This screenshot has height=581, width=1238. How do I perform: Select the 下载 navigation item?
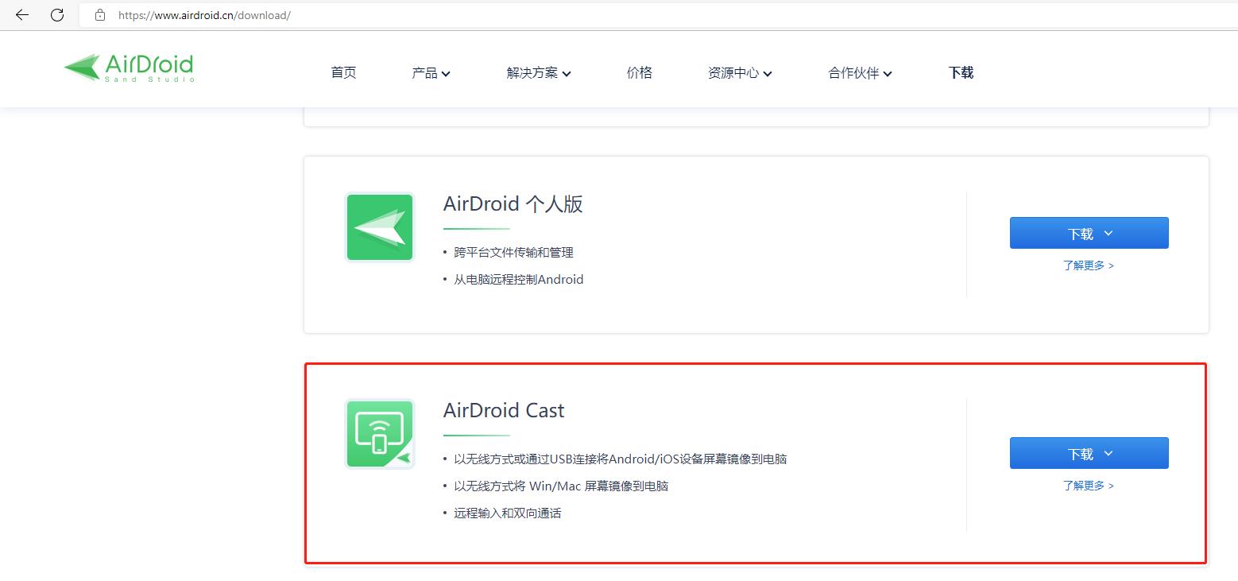[960, 72]
